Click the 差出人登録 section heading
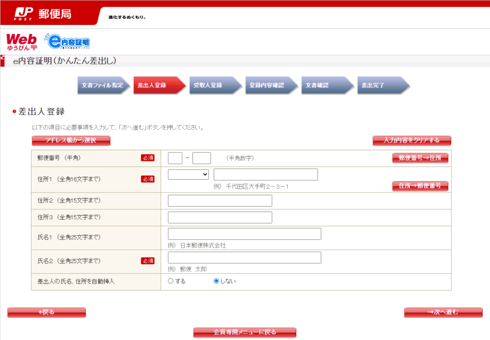 (x=41, y=112)
